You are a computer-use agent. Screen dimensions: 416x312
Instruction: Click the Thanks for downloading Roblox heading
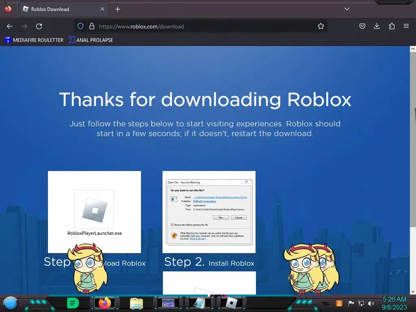pos(205,100)
